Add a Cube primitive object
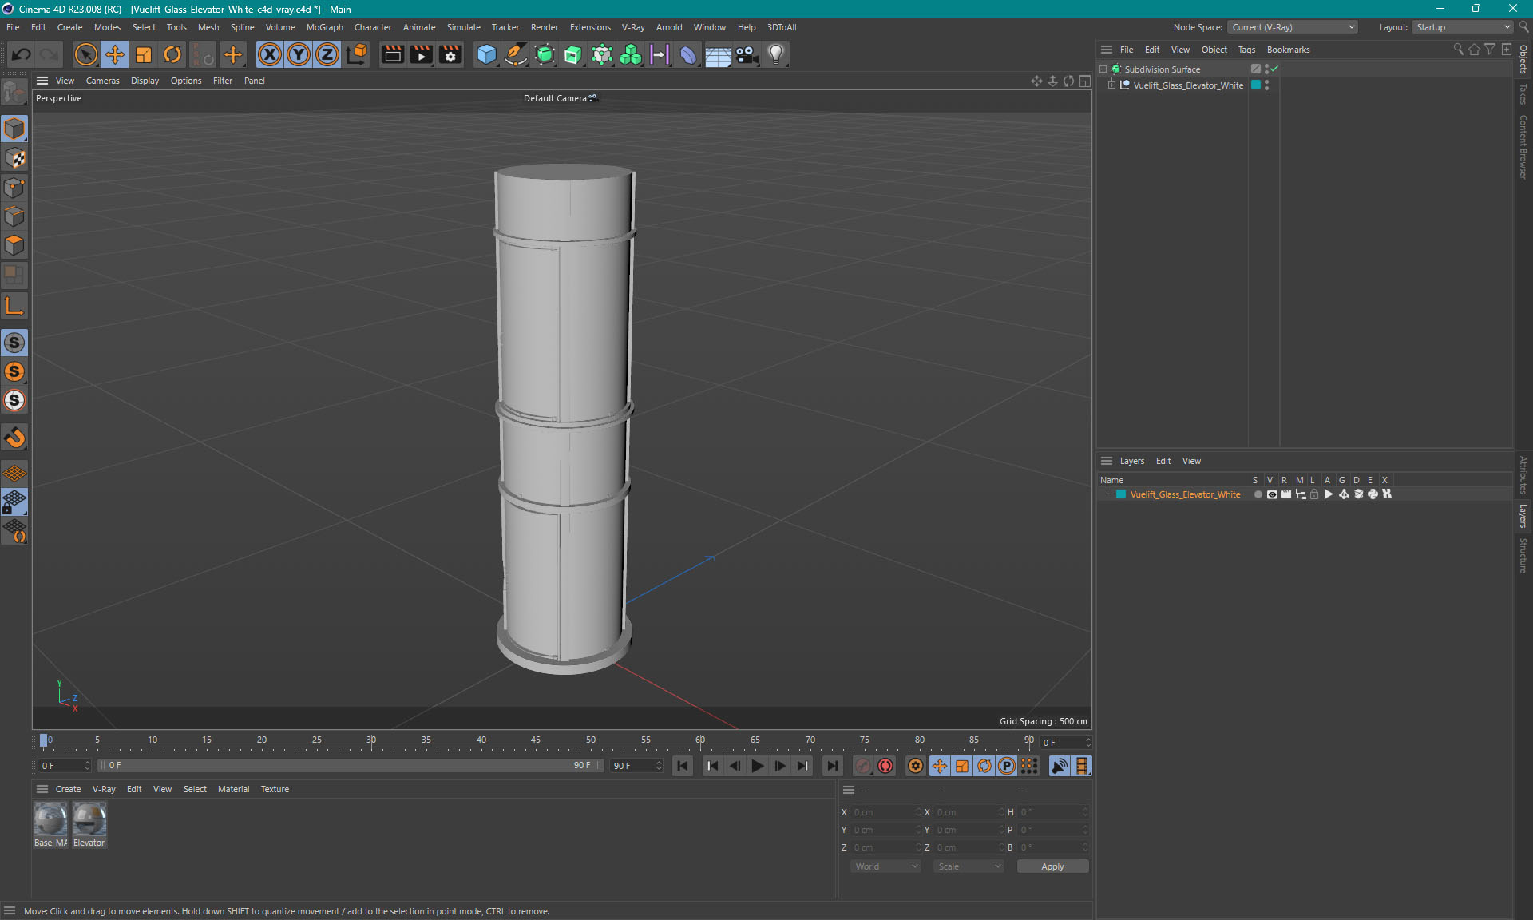This screenshot has width=1533, height=920. coord(486,54)
